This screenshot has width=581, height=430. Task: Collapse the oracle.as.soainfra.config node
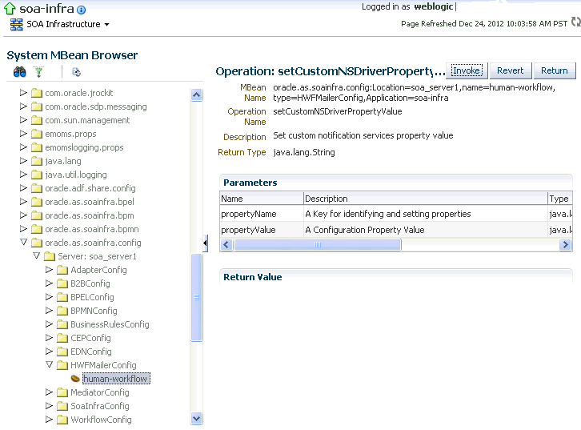click(x=23, y=242)
